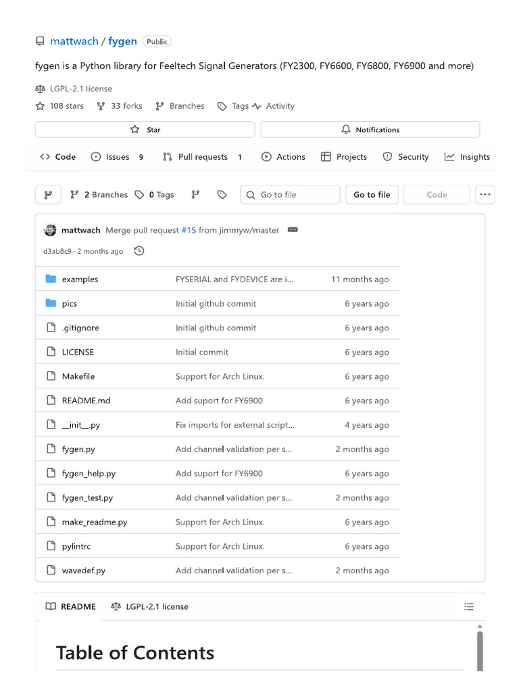
Task: Click the standalone branch icon after 0 Tags
Action: click(195, 195)
